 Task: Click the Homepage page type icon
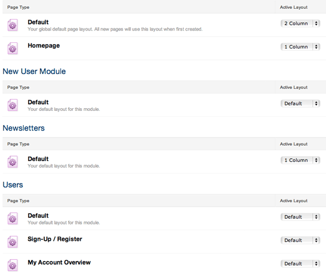pos(13,48)
